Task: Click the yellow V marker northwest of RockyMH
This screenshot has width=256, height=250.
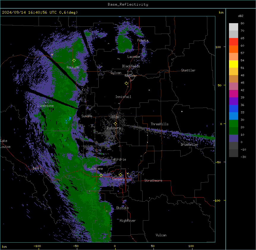Action: [x=52, y=55]
